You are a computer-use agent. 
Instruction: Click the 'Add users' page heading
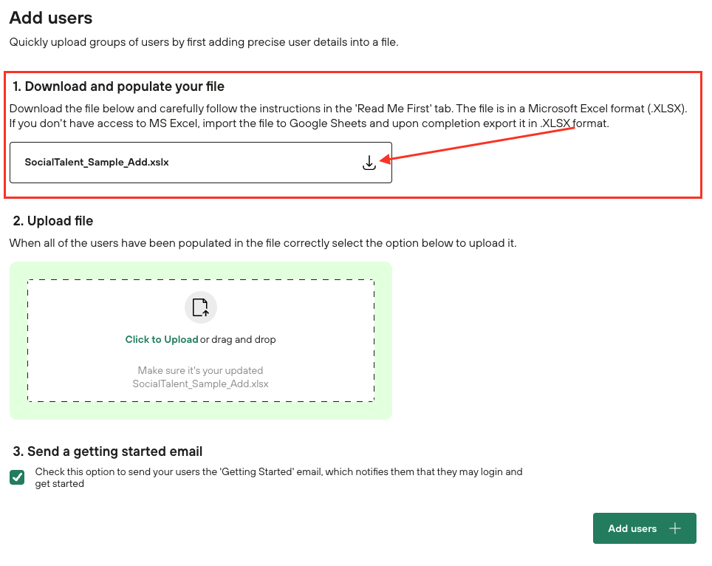51,18
